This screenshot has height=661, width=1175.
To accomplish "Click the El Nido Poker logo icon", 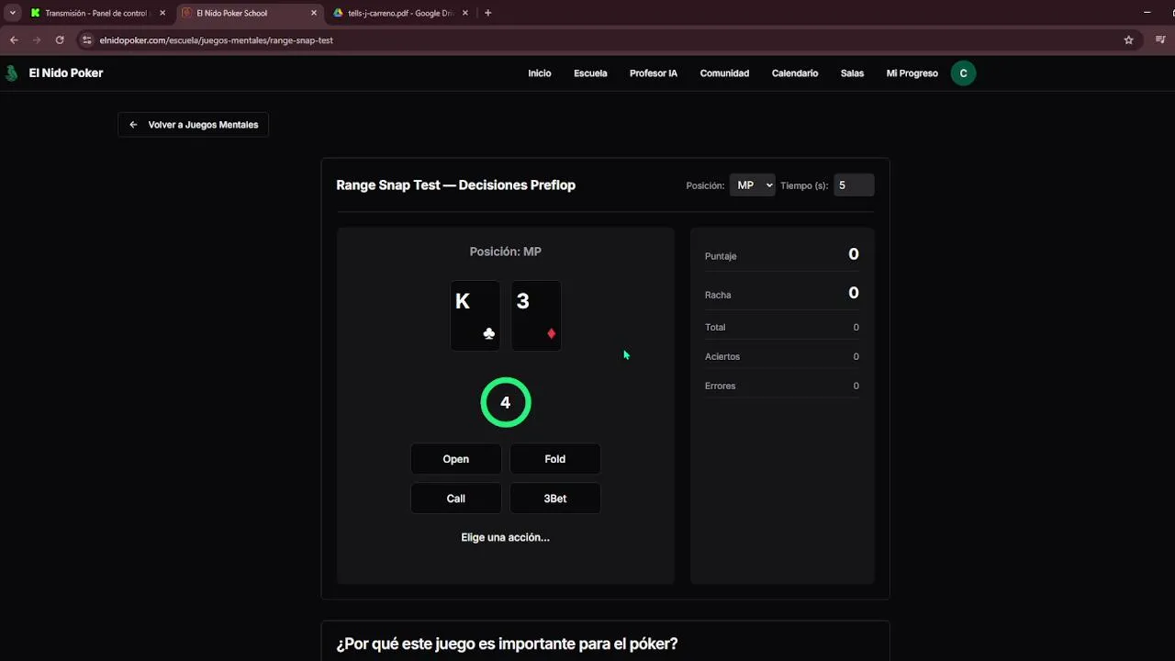I will [x=12, y=73].
